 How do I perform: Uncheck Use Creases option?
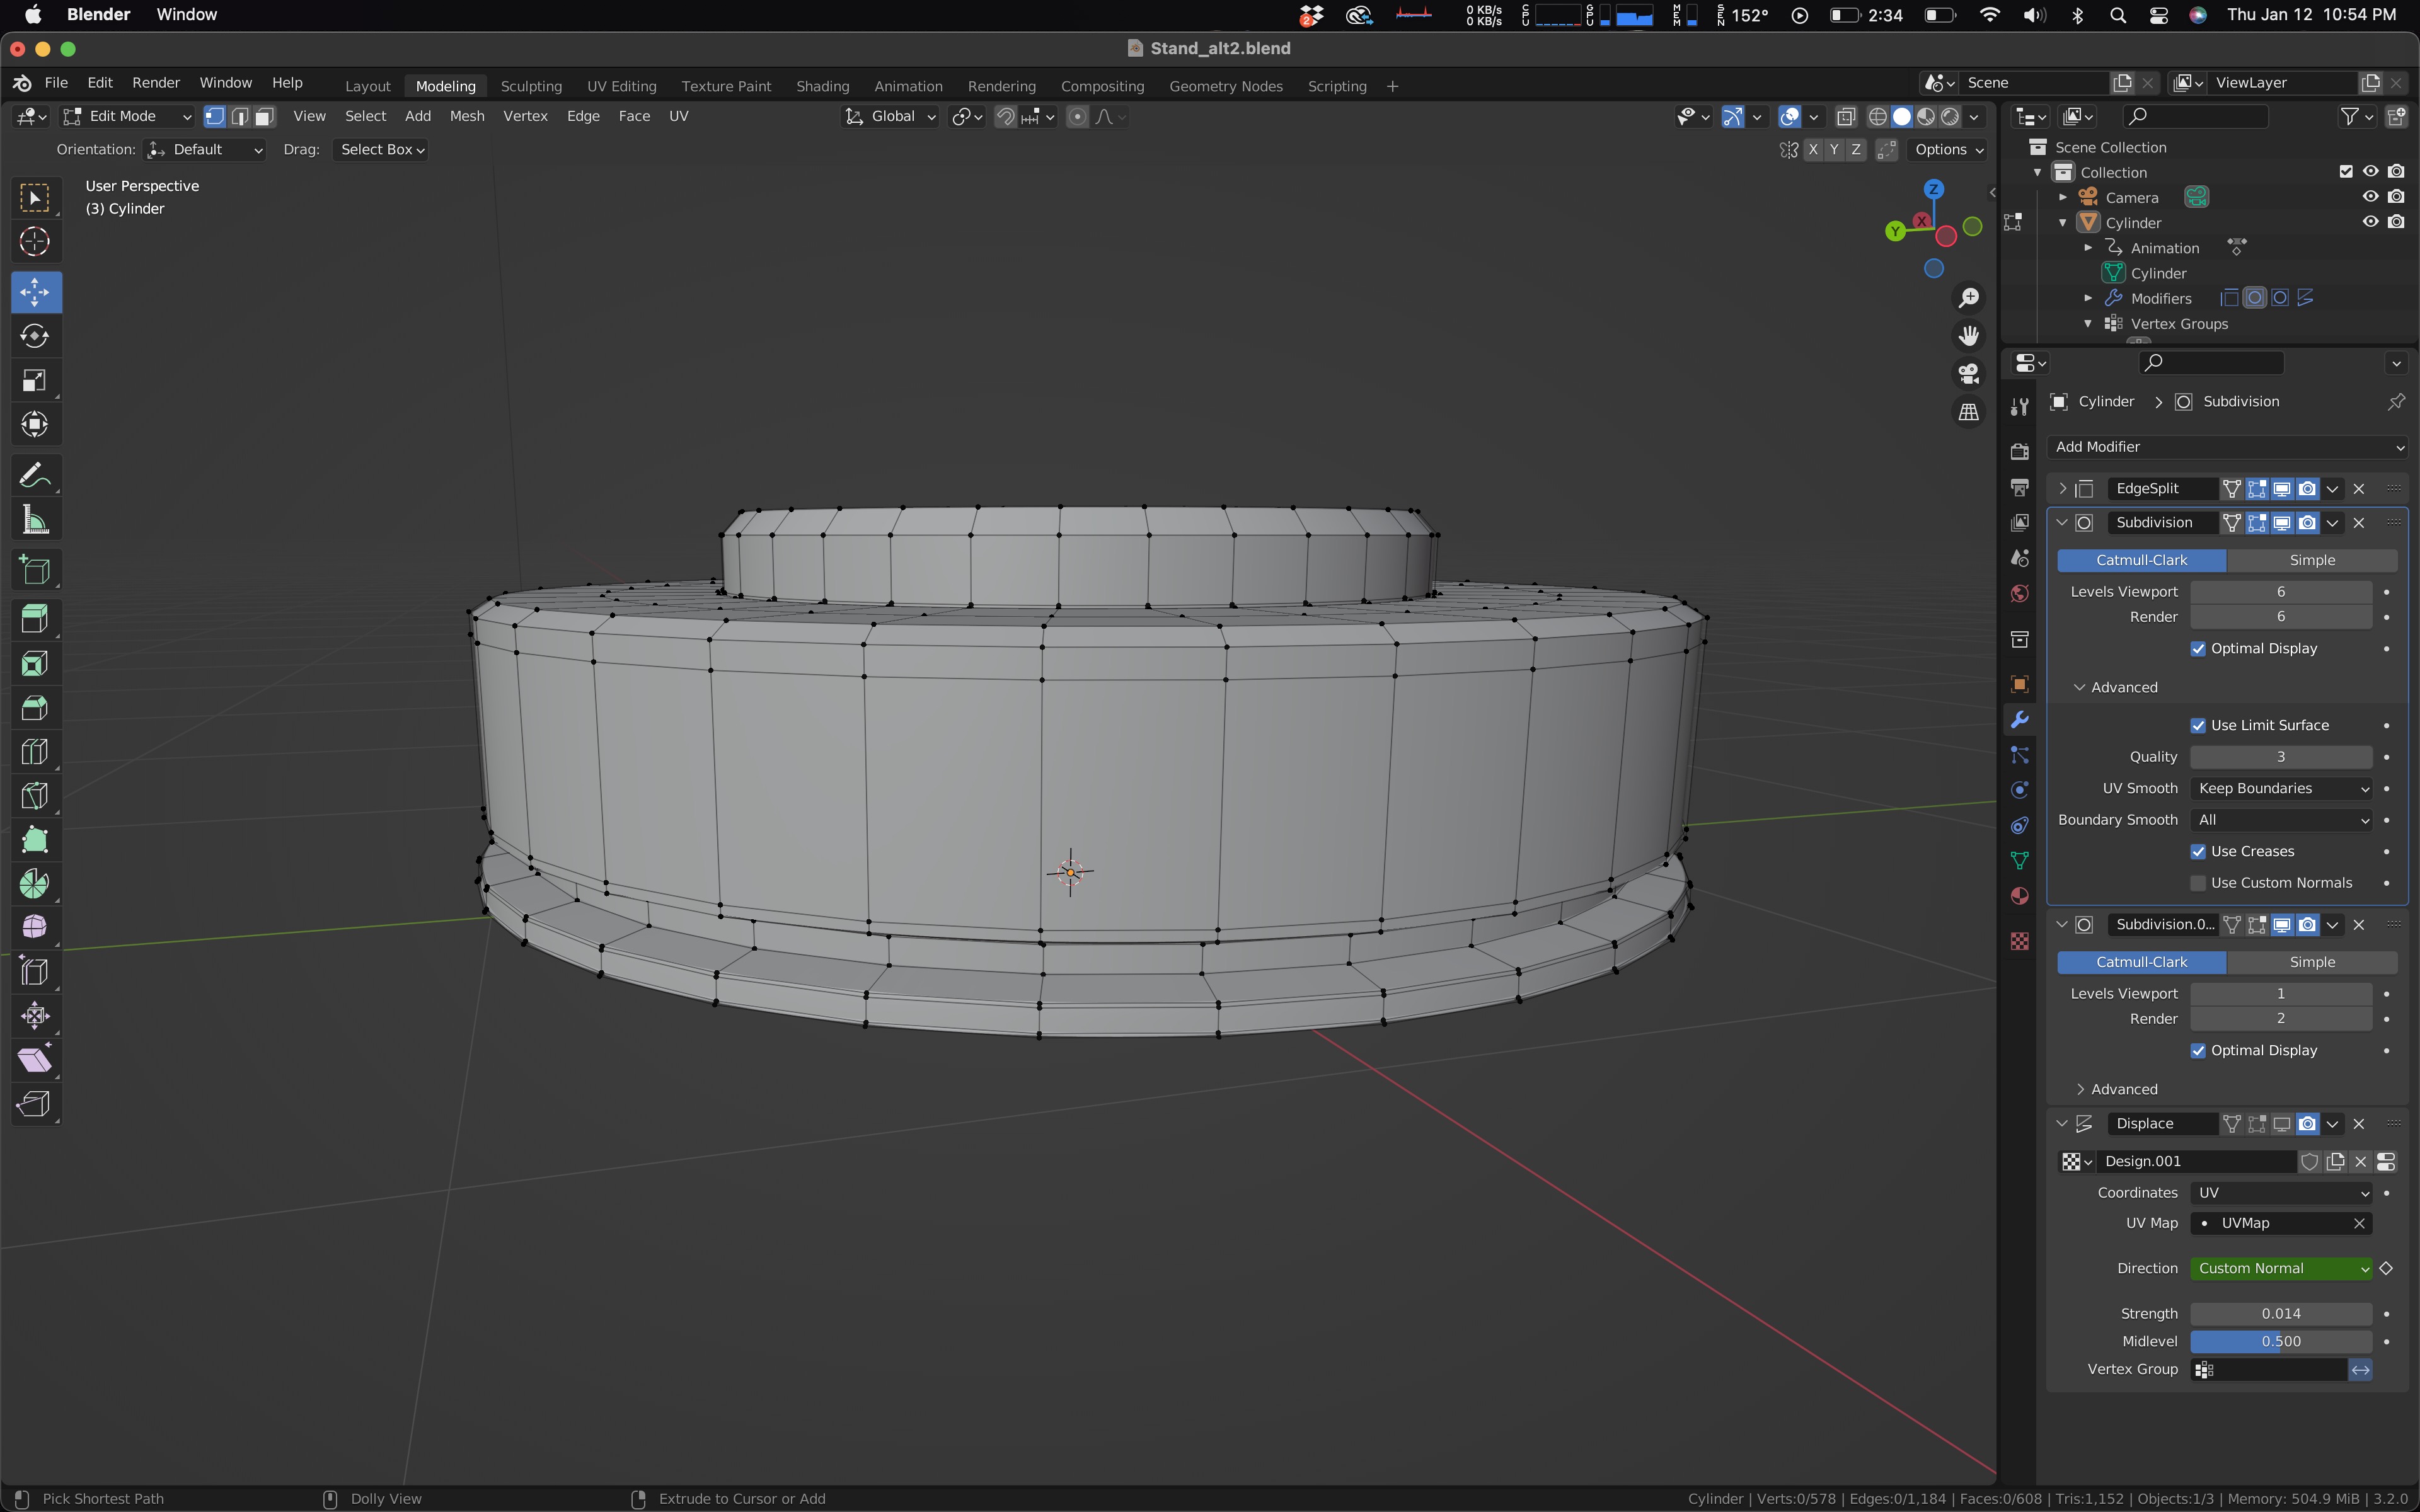click(x=2198, y=852)
